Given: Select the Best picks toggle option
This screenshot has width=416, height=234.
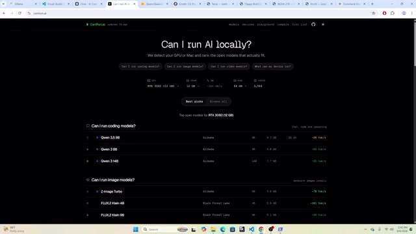Looking at the screenshot, I should (194, 101).
